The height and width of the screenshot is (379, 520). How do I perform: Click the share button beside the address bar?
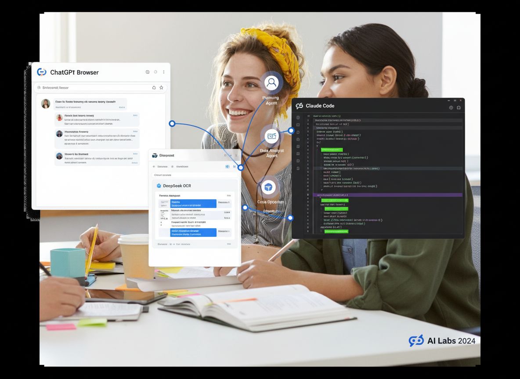pos(154,87)
